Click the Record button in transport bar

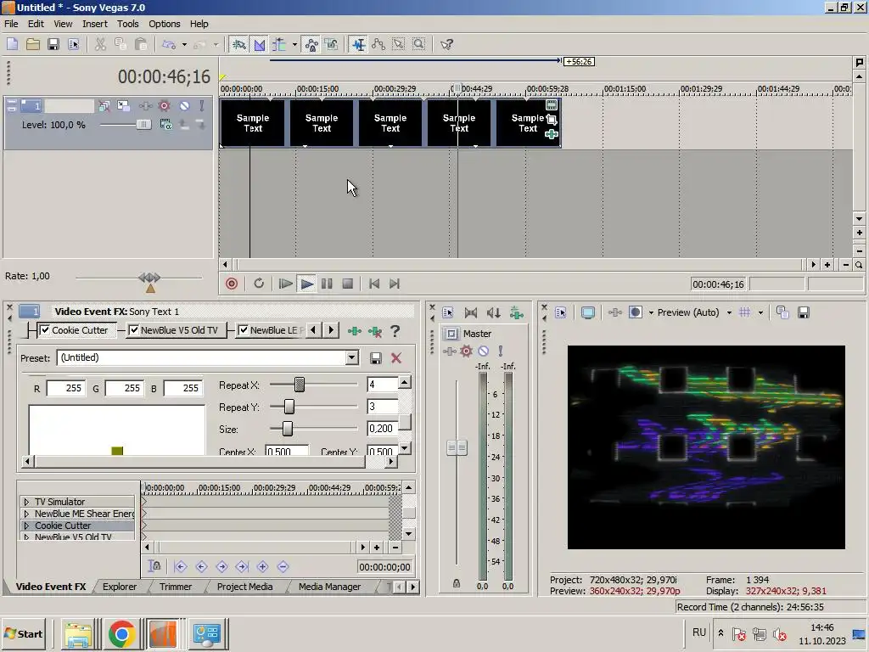[232, 284]
